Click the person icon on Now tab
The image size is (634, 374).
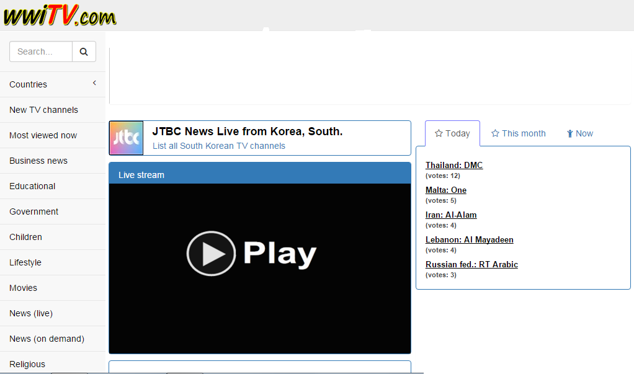569,134
